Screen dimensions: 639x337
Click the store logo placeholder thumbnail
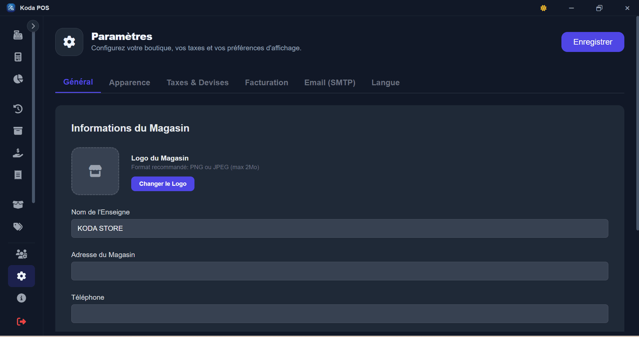coord(95,171)
